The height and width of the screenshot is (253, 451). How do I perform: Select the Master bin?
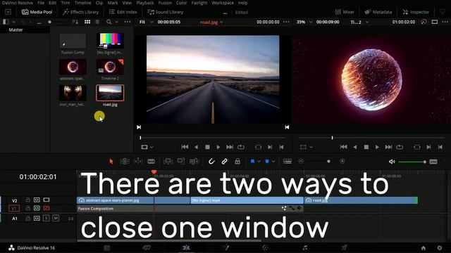(16, 30)
